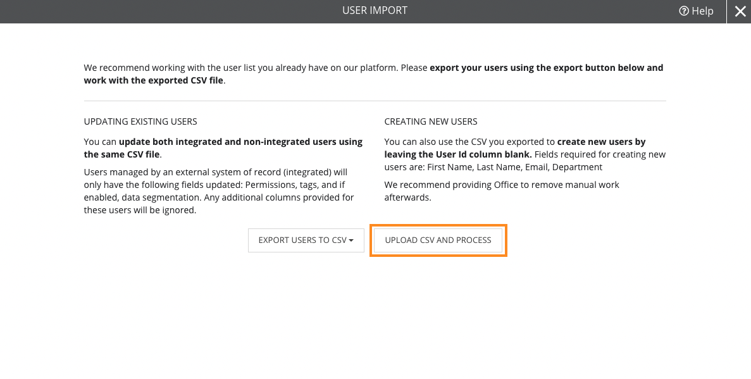Click 'the same CSV file' bold text
Viewport: 751px width, 379px height.
121,155
